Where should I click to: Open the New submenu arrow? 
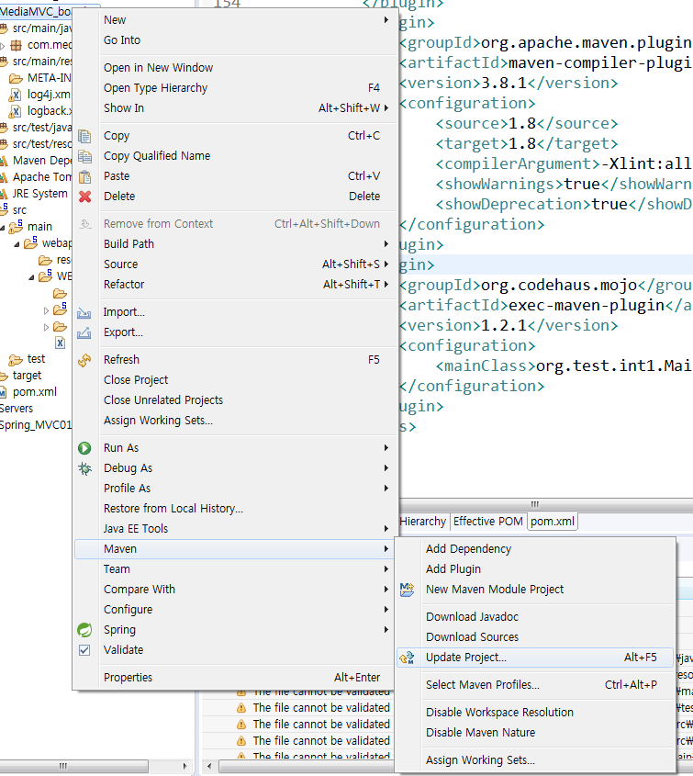coord(386,20)
